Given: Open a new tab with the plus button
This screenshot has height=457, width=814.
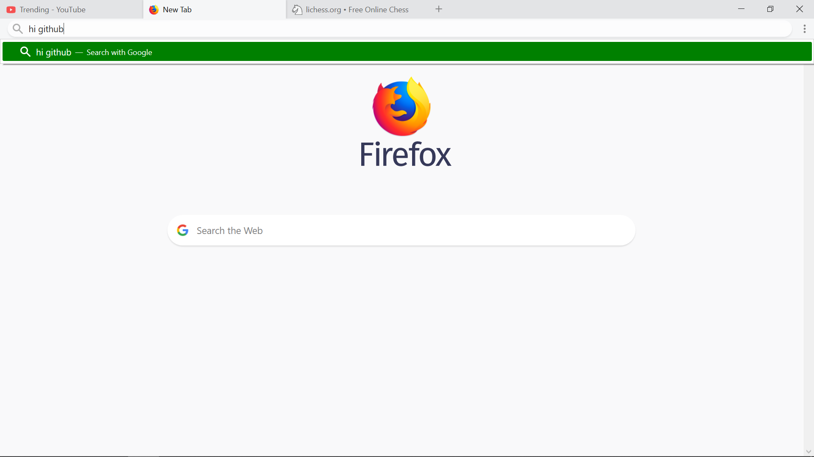Looking at the screenshot, I should click(x=439, y=9).
